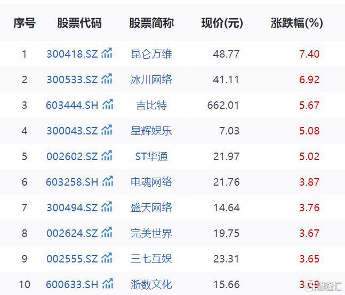
Task: Open stock code 603444.SH link
Action: point(72,105)
